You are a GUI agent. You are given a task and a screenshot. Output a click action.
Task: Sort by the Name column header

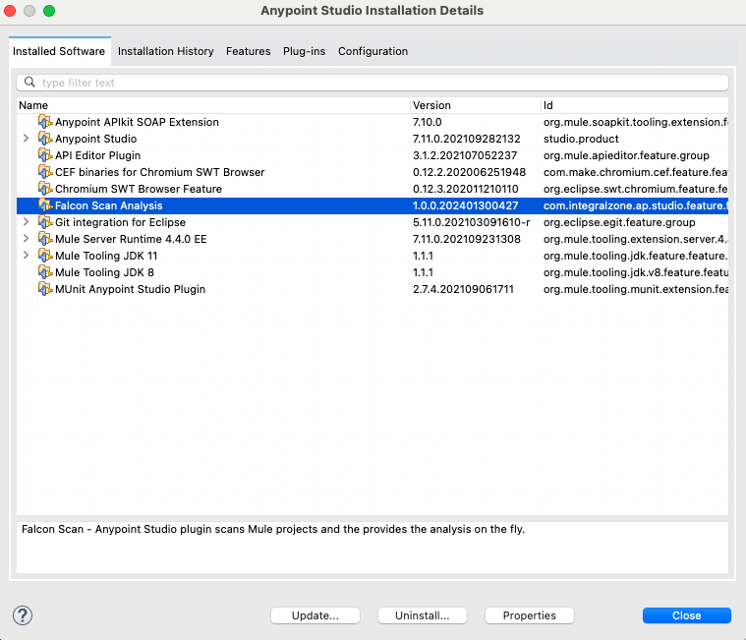213,105
